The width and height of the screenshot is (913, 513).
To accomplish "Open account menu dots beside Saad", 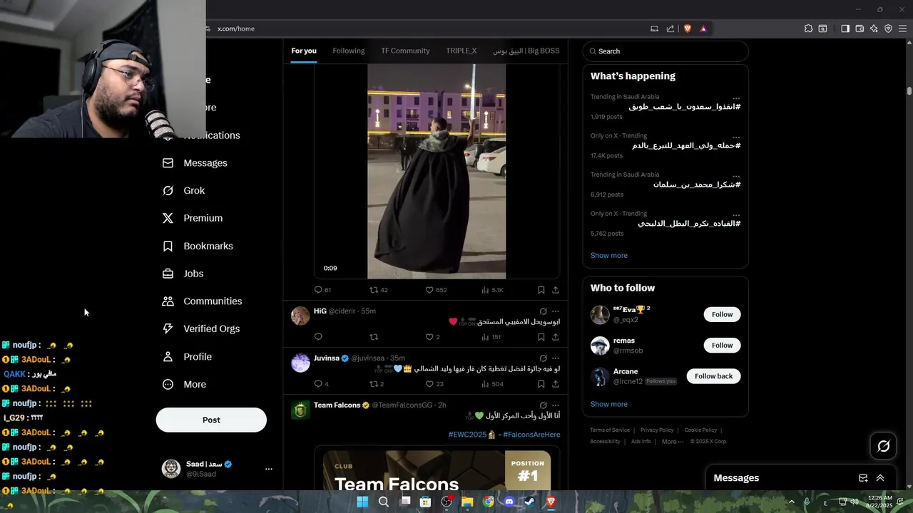I will tap(269, 469).
